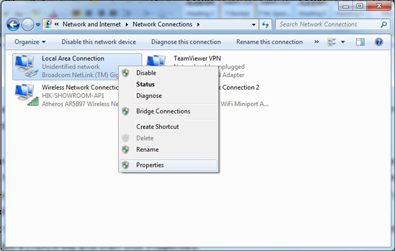Choose Properties from the context menu
This screenshot has width=395, height=251.
click(150, 165)
